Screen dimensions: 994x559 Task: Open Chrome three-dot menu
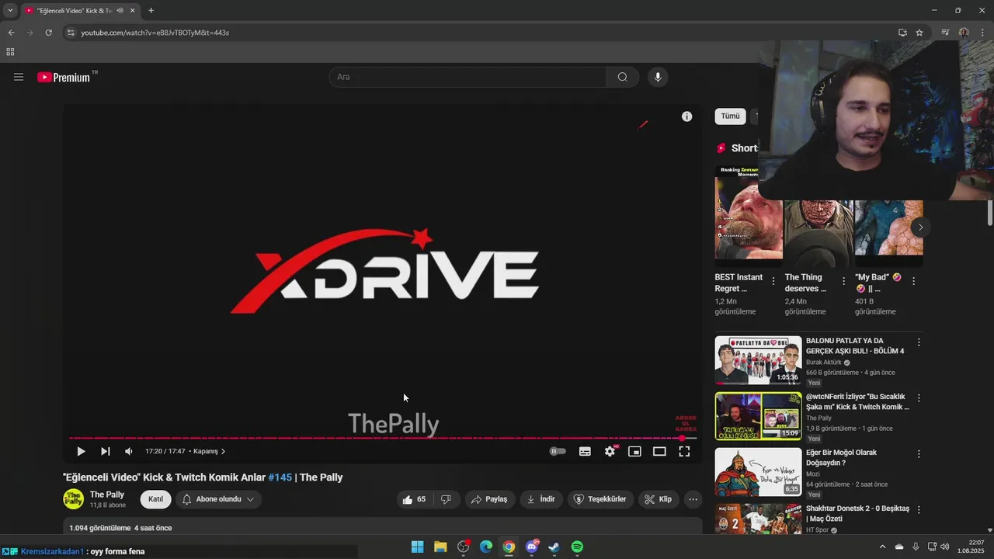point(982,33)
